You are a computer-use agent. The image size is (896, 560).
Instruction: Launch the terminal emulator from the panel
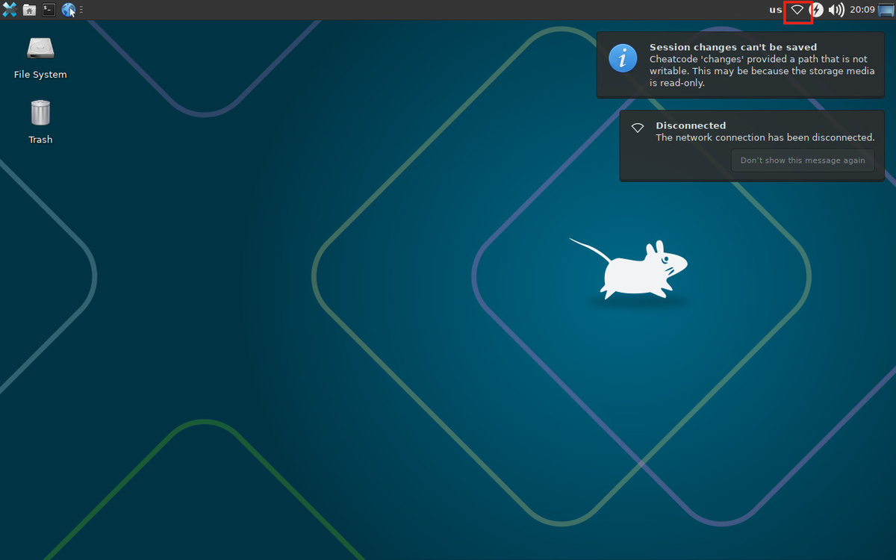click(49, 10)
